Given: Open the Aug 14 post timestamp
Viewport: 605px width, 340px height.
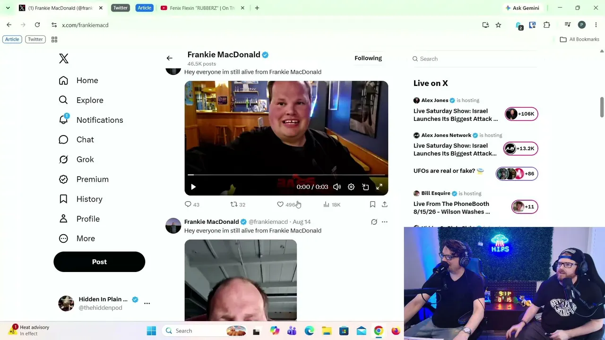Looking at the screenshot, I should tap(302, 222).
